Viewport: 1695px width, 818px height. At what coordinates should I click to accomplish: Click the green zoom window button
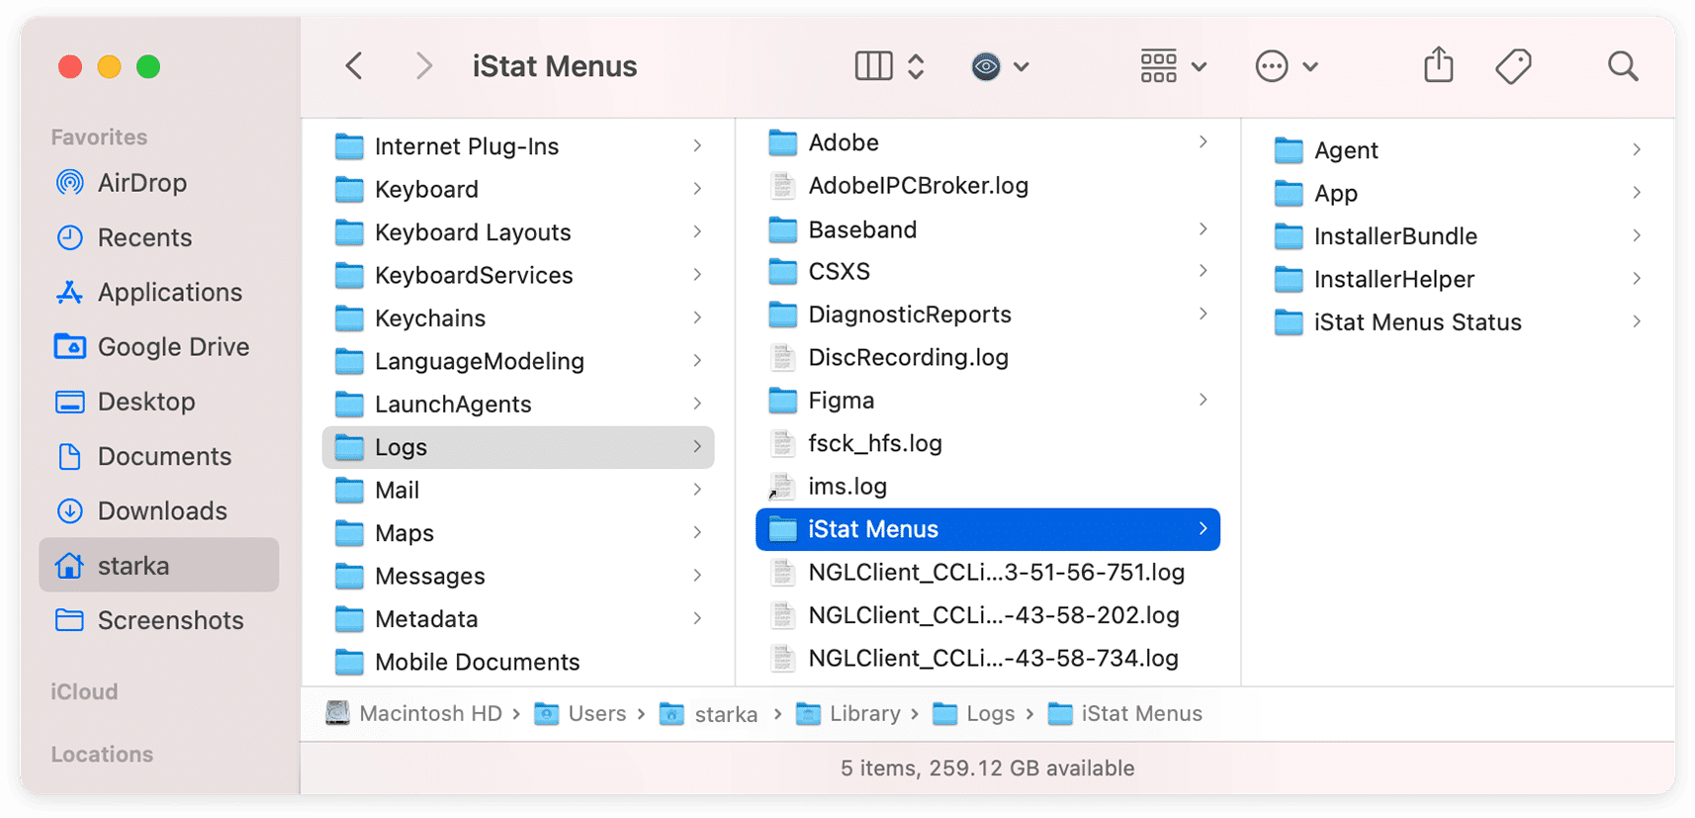coord(148,66)
